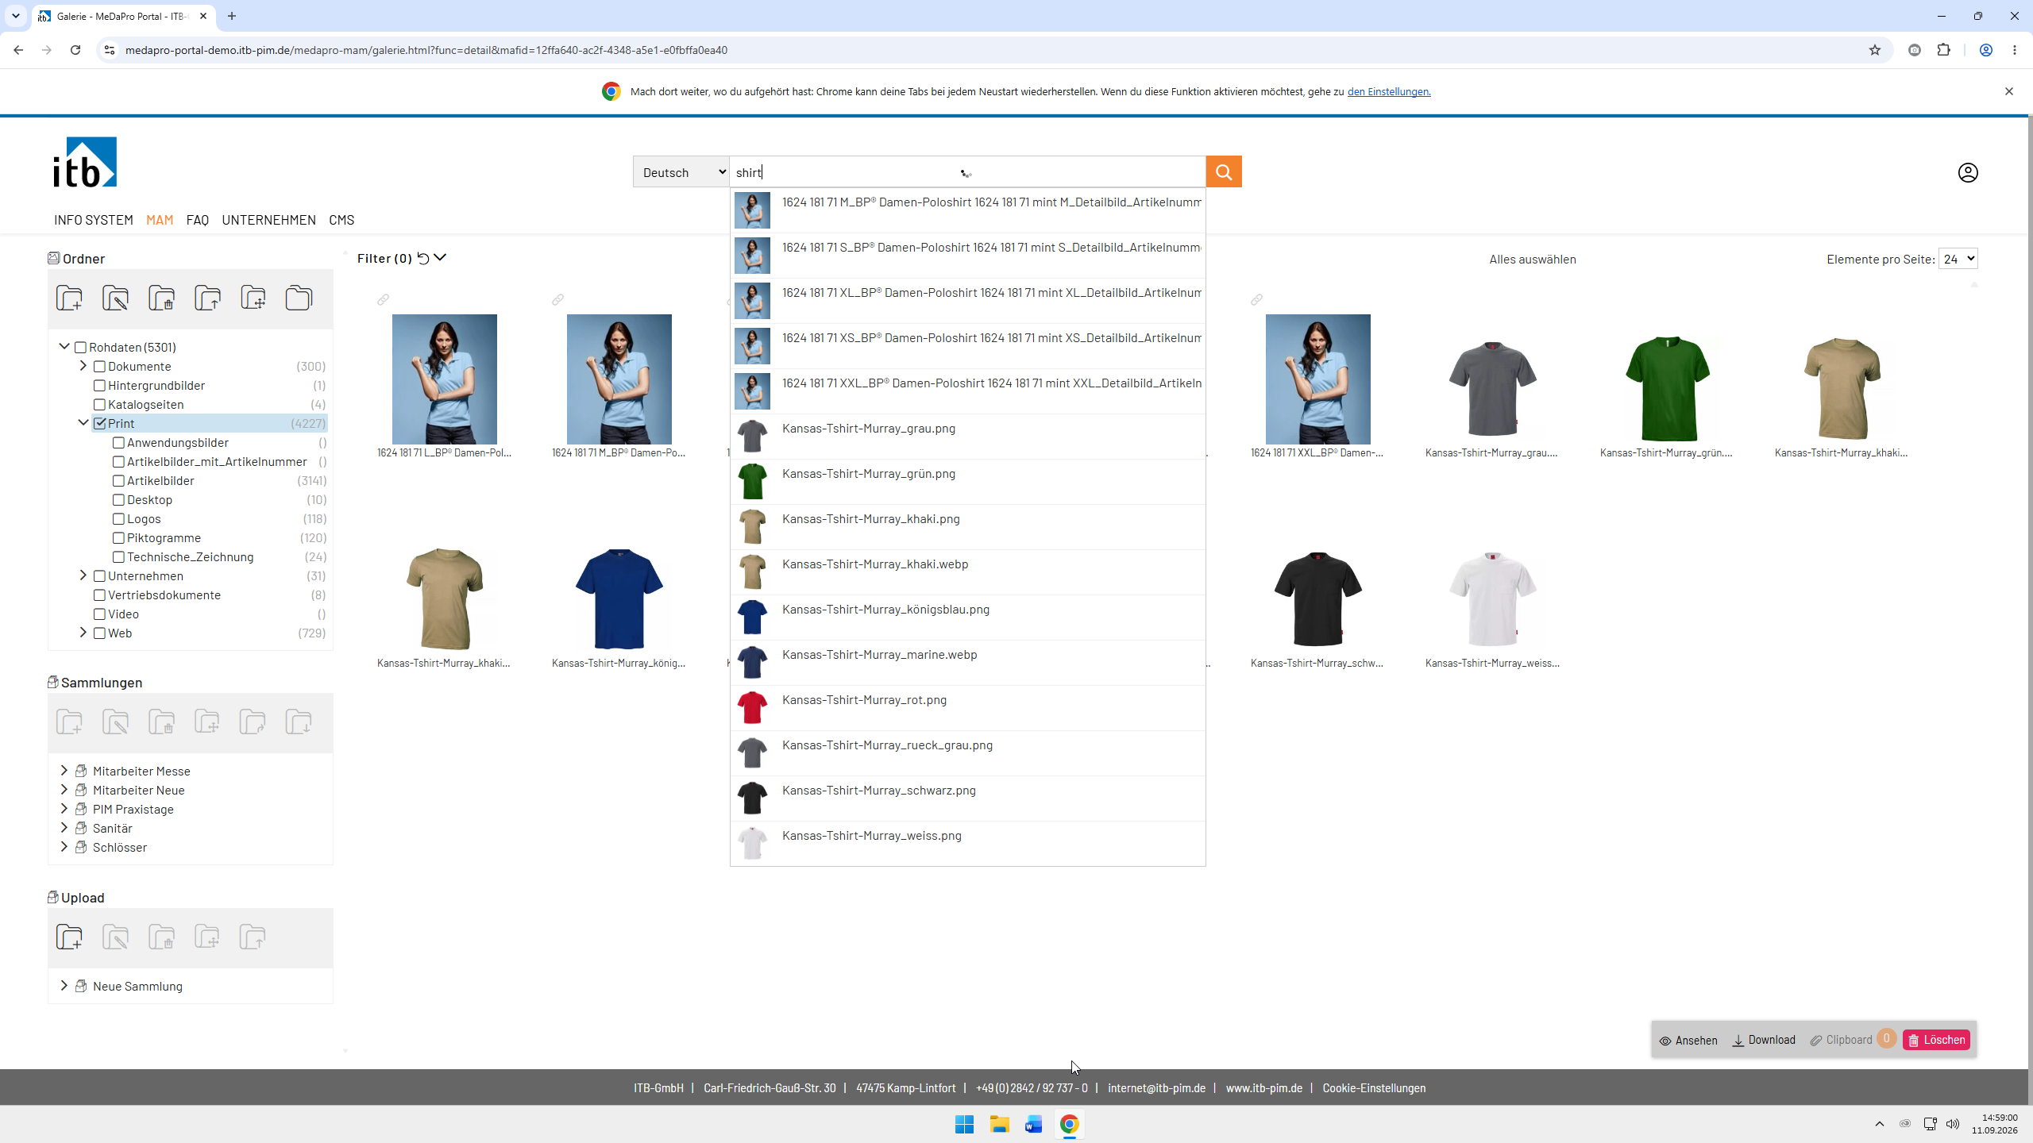2033x1143 pixels.
Task: Uncheck the Print folder checkbox
Action: click(x=99, y=424)
